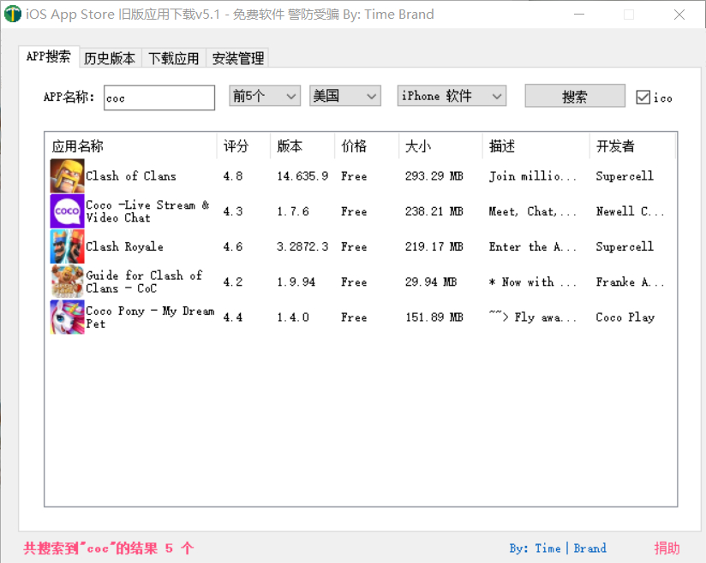The width and height of the screenshot is (706, 563).
Task: Click the 捐助 donate link
Action: 667,548
